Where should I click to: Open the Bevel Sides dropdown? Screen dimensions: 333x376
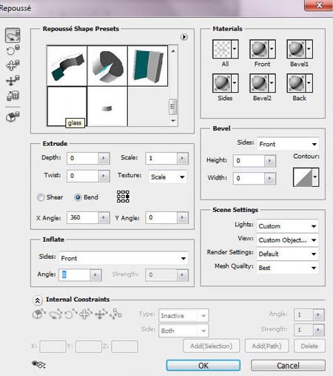pos(288,144)
